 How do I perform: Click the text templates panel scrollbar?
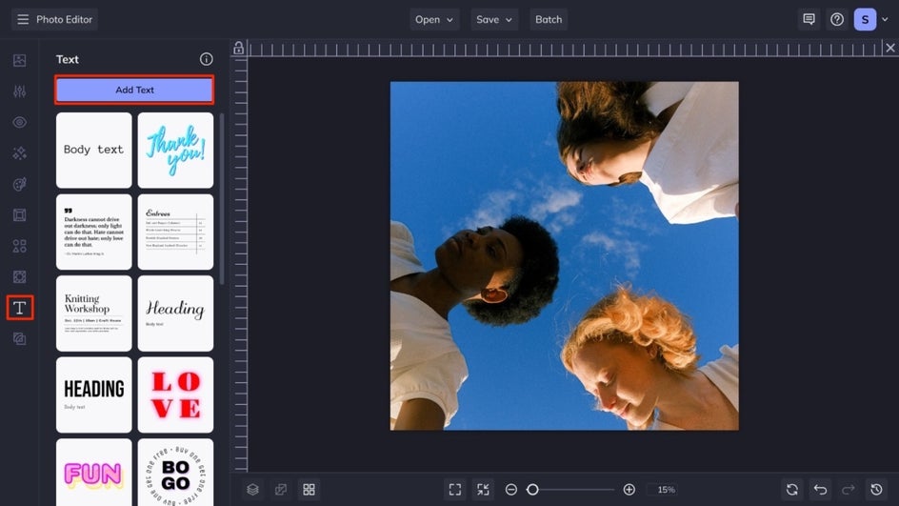tap(222, 199)
